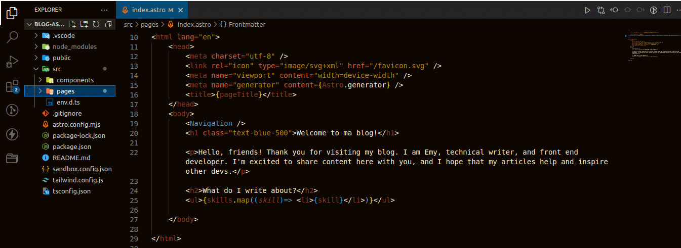The width and height of the screenshot is (681, 248).
Task: Open the Search view in activity bar
Action: pos(12,37)
